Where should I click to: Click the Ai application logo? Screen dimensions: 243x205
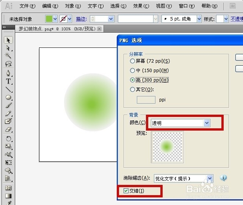point(8,6)
